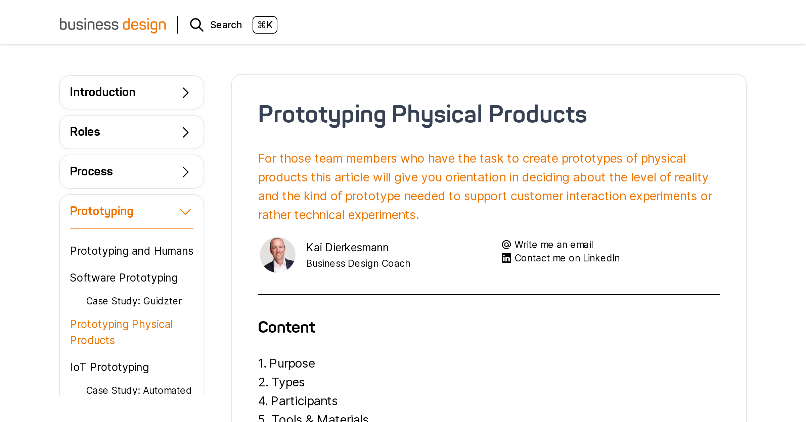This screenshot has height=422, width=806.
Task: Open the currently selected Prototyping Physical Products entry
Action: 121,332
